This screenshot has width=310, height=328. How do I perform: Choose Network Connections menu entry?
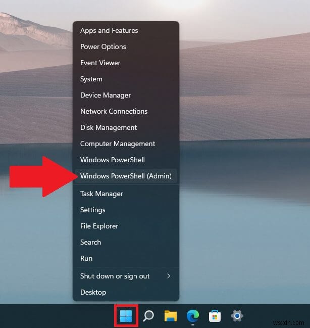[x=126, y=111]
